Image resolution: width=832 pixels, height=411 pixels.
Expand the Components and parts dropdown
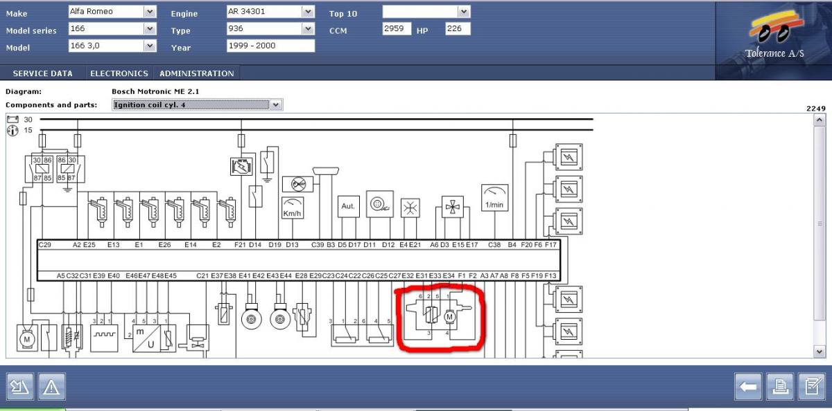[x=276, y=104]
